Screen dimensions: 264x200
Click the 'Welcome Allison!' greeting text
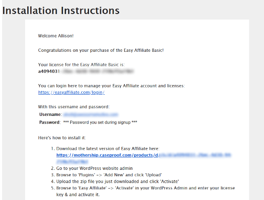pos(56,36)
